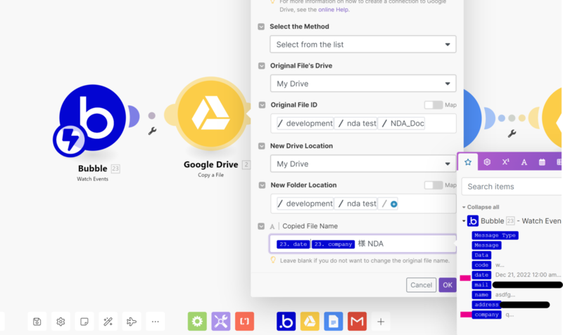Click the Original File ID path field

click(363, 123)
